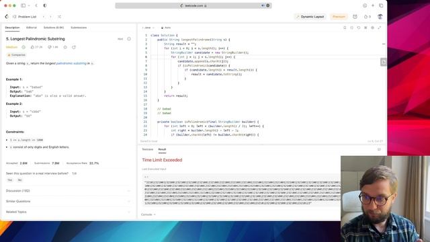Open the Safari downloads icon
430x242 pixels.
[x=365, y=5]
